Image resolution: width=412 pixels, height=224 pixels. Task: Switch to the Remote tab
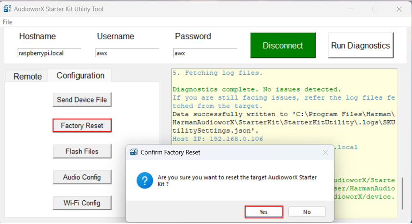pyautogui.click(x=27, y=76)
